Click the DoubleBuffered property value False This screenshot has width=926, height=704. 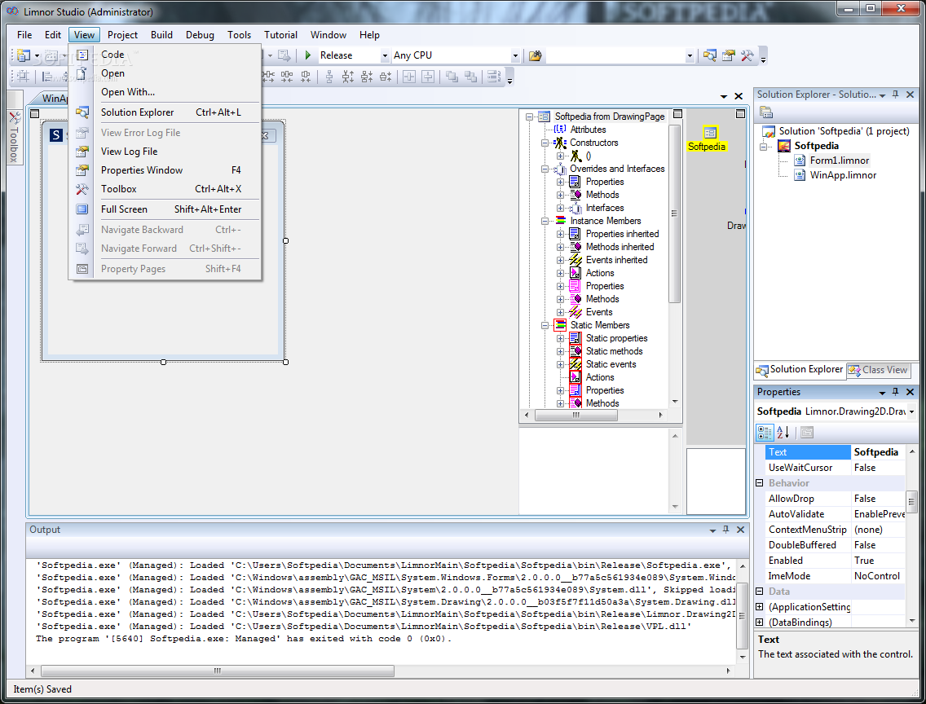(878, 545)
